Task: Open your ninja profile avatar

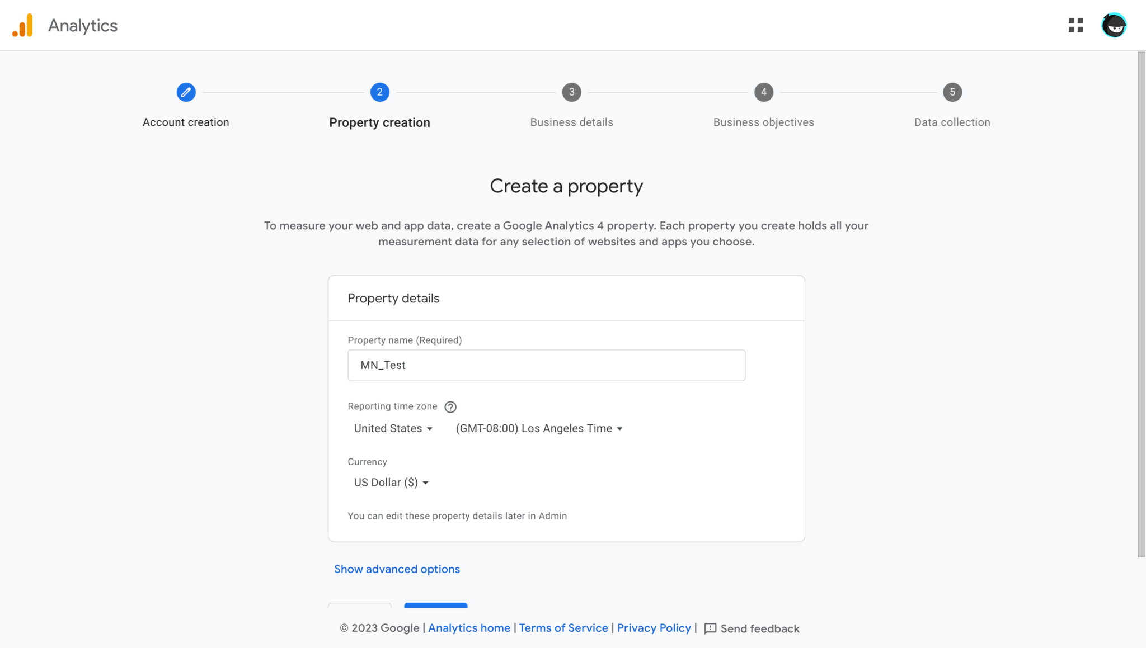Action: 1114,25
